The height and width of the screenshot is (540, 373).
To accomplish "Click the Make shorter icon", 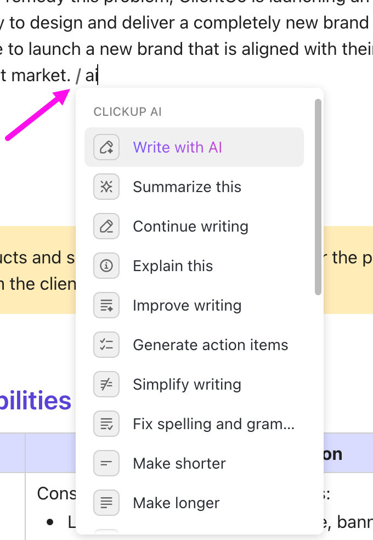I will pyautogui.click(x=106, y=463).
